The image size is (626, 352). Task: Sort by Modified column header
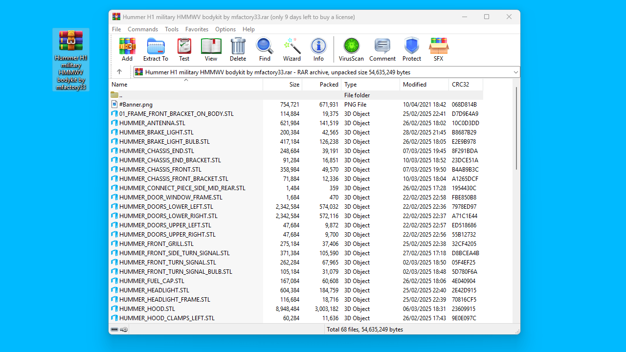(425, 85)
